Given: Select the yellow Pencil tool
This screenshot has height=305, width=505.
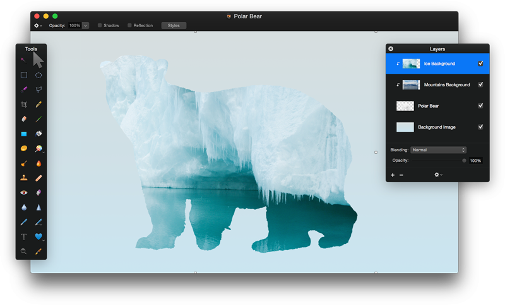Looking at the screenshot, I should [39, 105].
